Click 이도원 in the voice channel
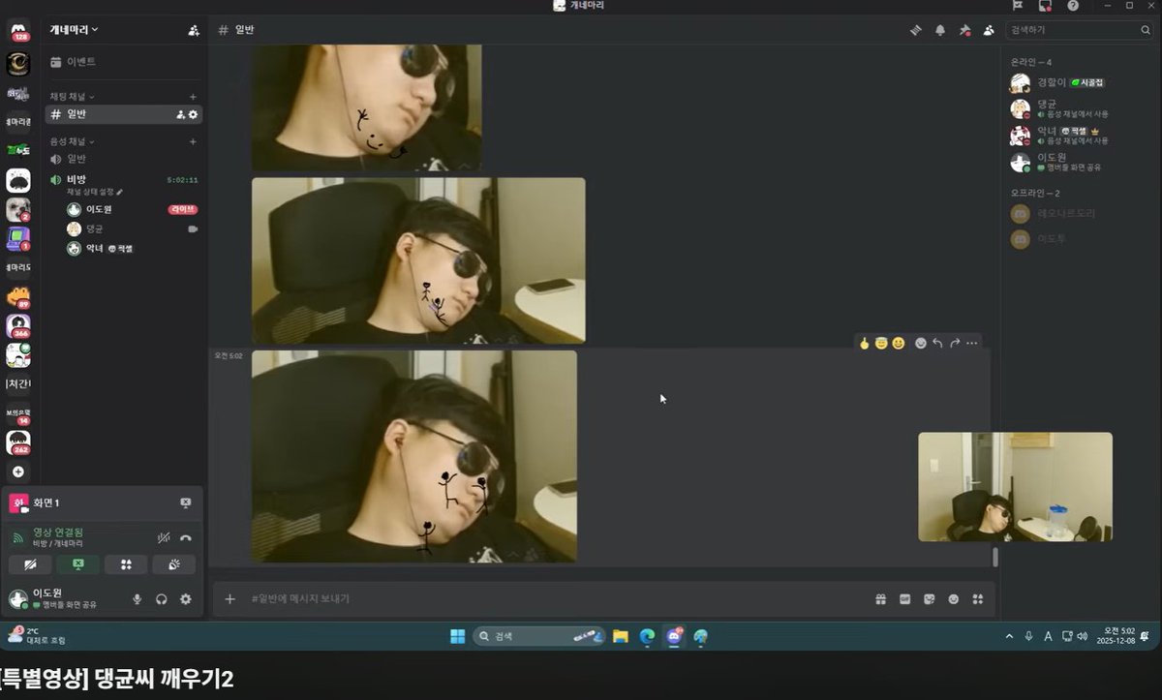 (100, 209)
